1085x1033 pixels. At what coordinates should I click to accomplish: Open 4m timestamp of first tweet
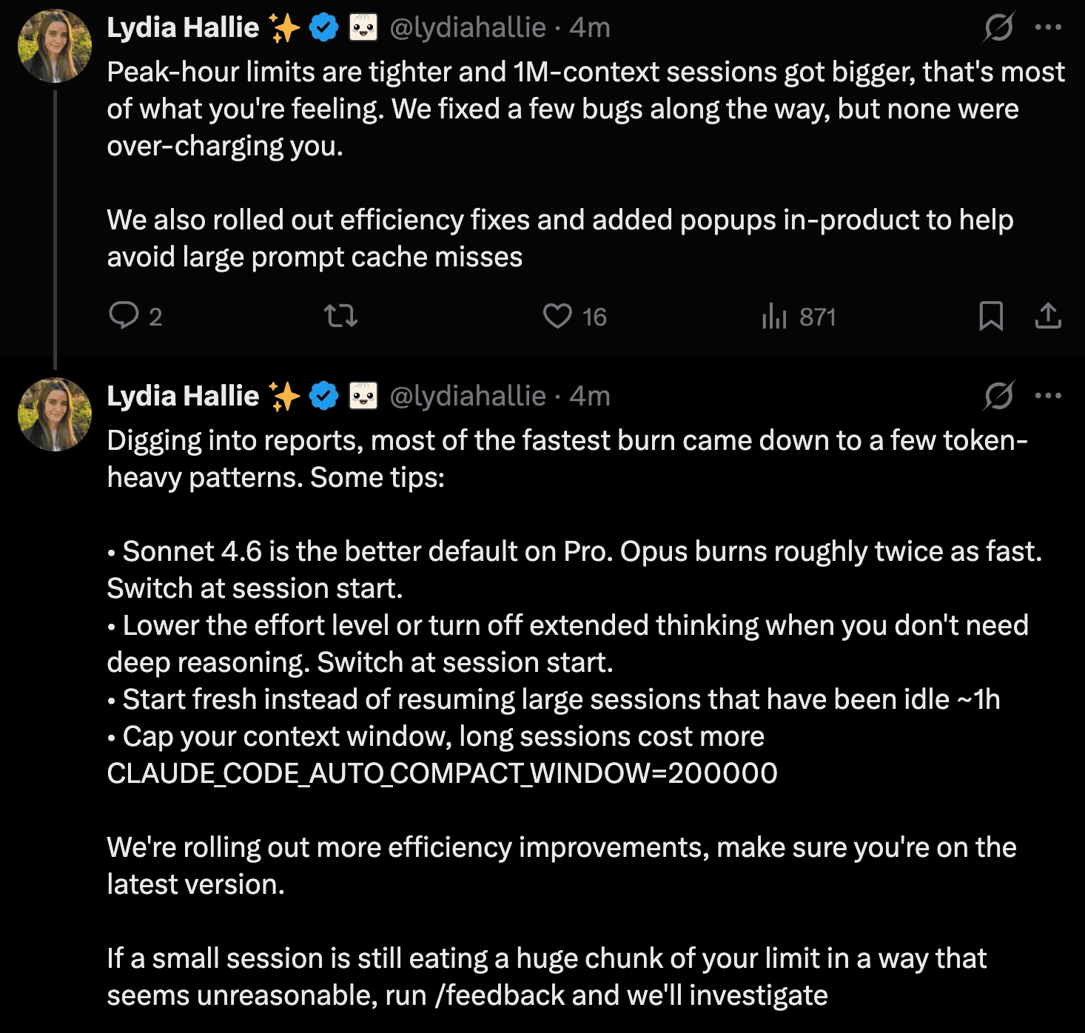[590, 27]
